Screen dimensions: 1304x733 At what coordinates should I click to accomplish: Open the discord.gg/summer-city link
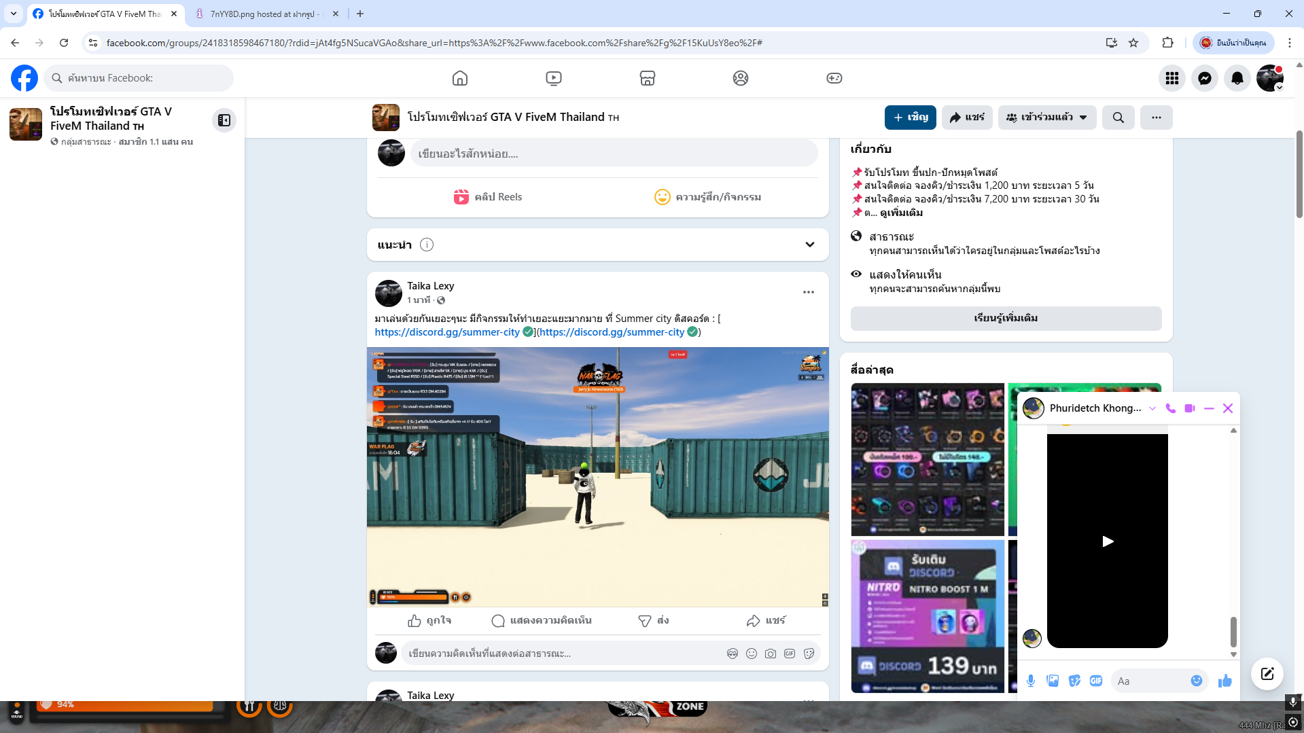click(447, 332)
